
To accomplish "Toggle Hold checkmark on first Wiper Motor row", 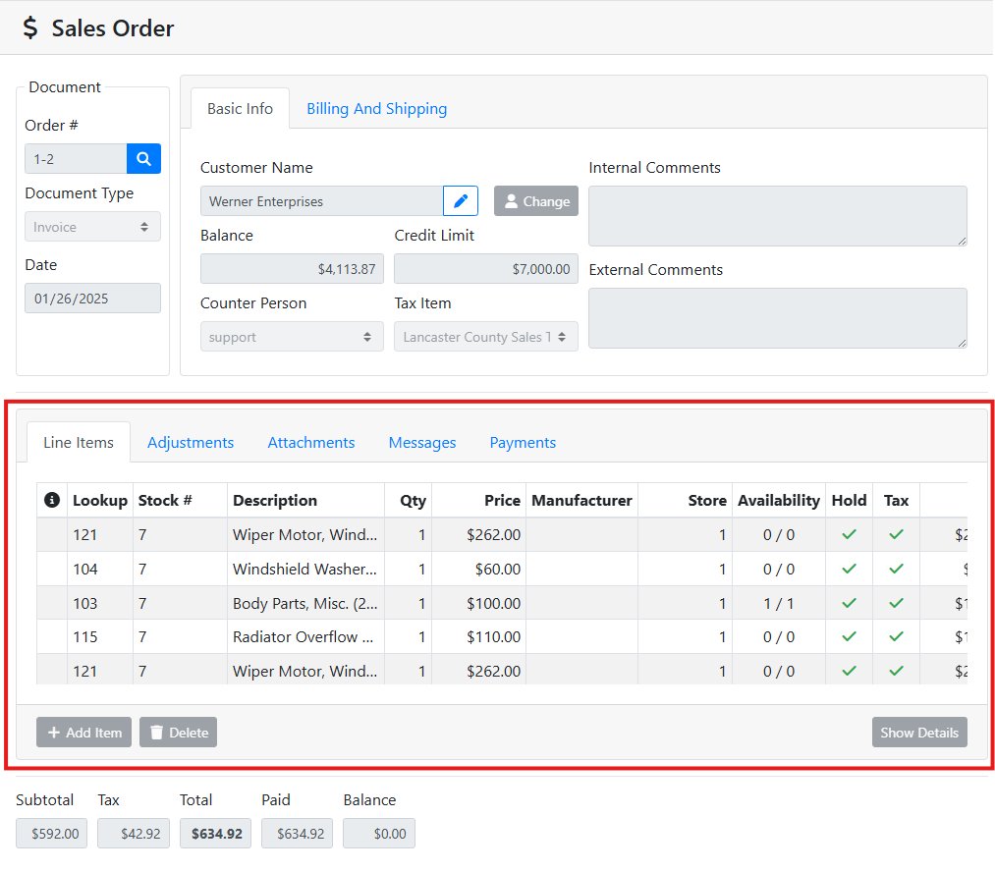I will coord(849,535).
